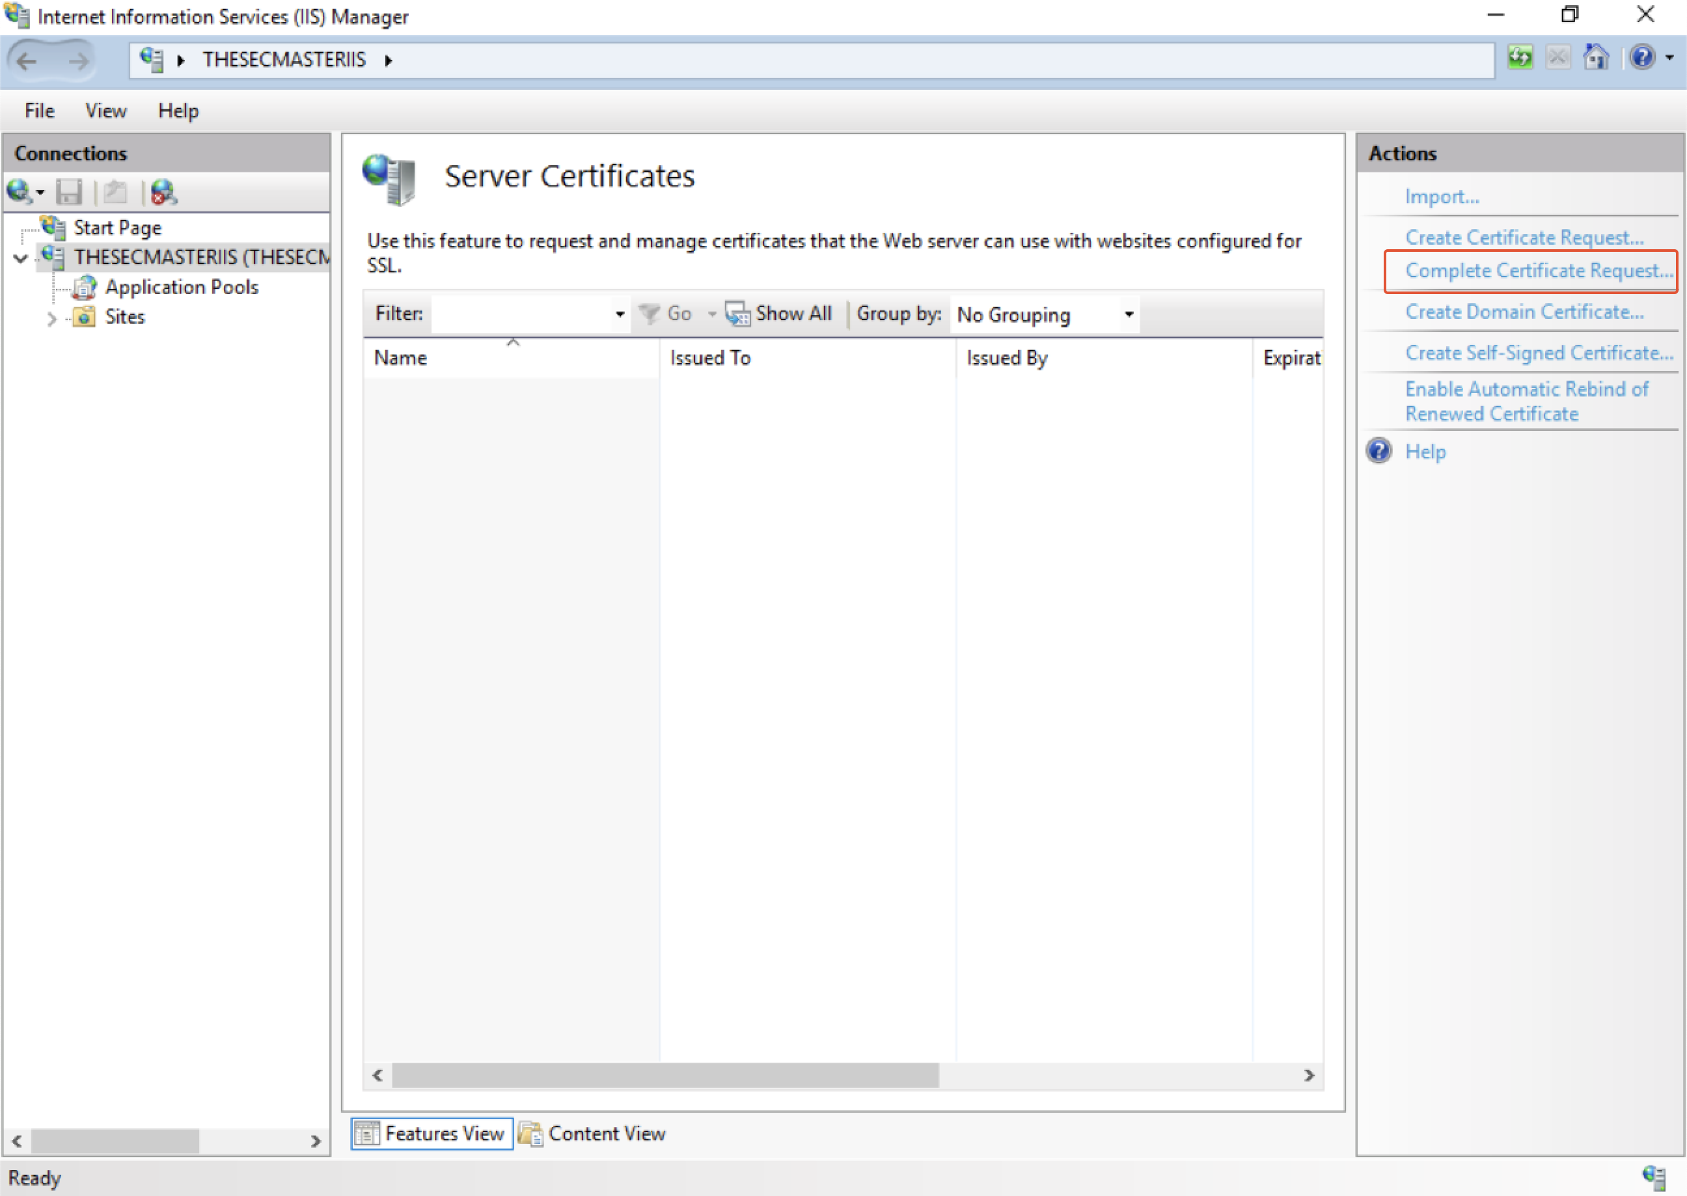Screen dimensions: 1687x1196
Task: Open the help dropdown arrow in toolbar
Action: 1669,58
